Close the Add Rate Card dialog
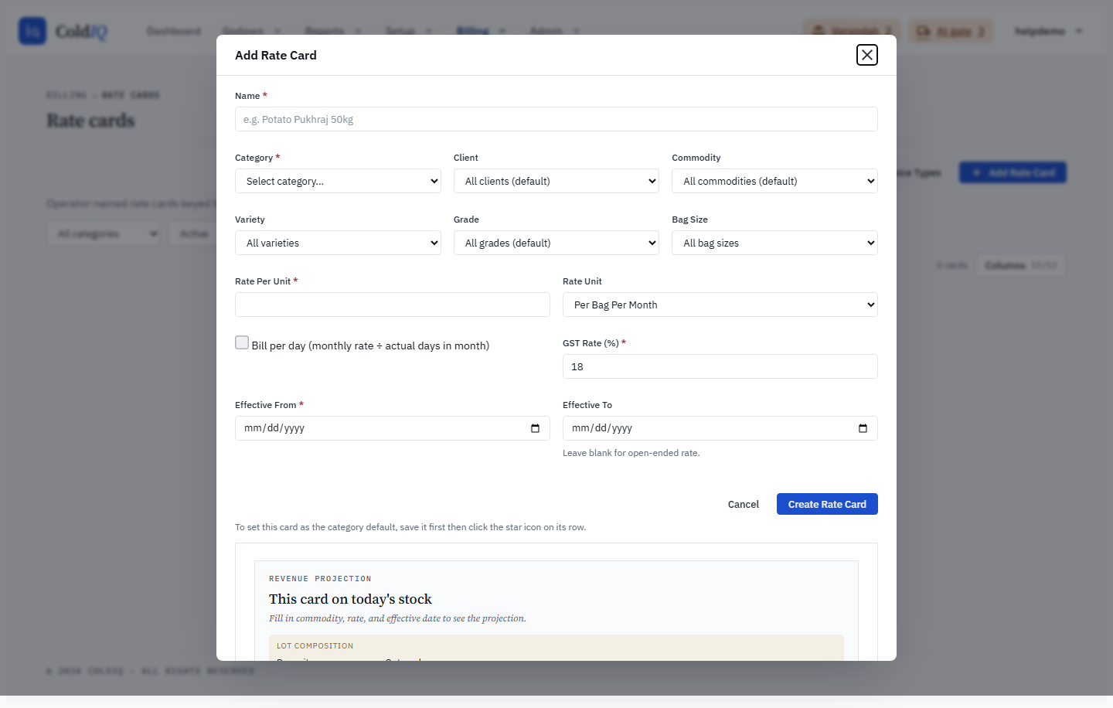This screenshot has height=708, width=1113. [867, 55]
